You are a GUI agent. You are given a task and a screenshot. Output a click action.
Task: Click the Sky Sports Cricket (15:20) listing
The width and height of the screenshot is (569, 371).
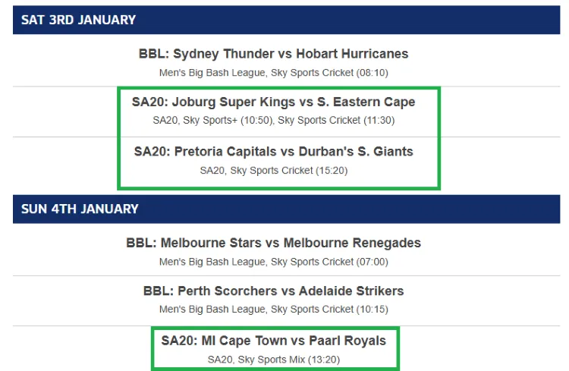(288, 170)
